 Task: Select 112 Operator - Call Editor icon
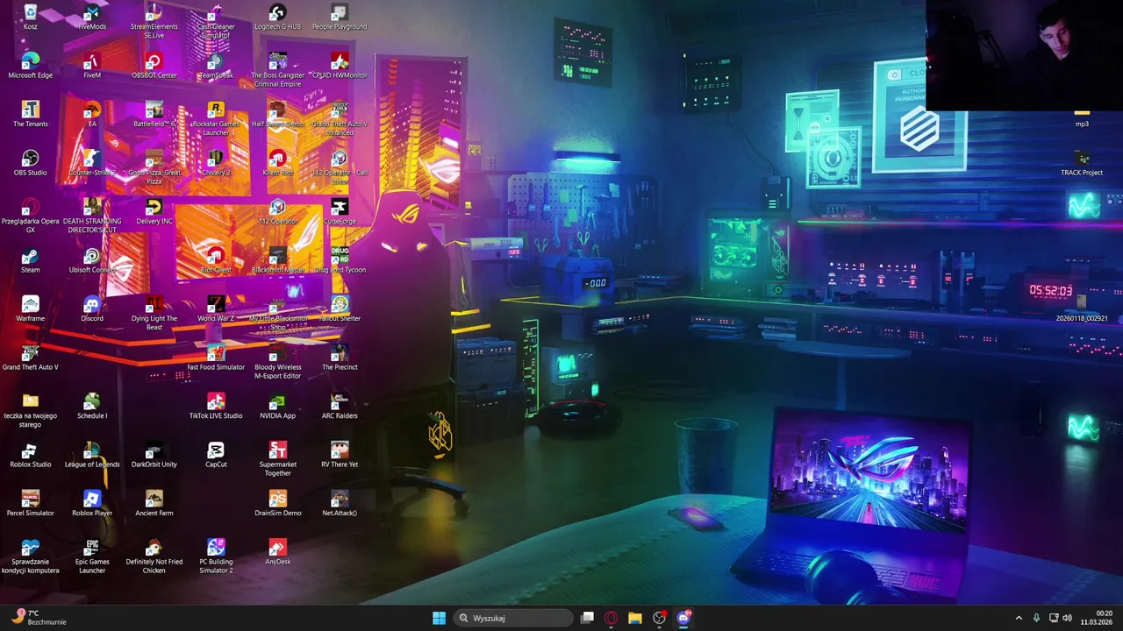coord(340,167)
